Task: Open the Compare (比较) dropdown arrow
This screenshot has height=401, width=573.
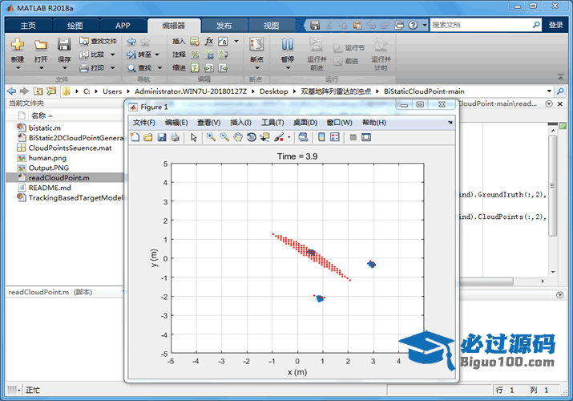Action: [x=113, y=55]
